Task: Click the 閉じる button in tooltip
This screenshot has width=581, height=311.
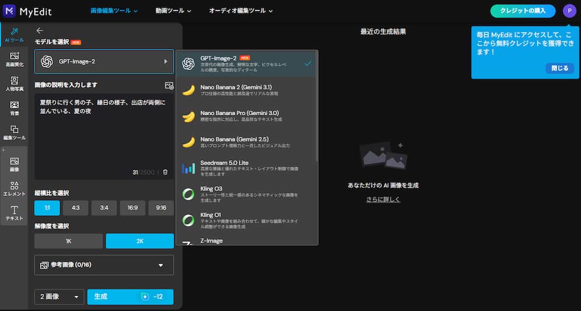Action: point(559,68)
